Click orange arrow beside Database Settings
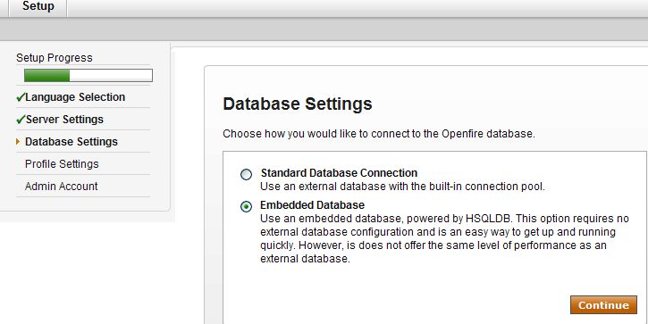 tap(18, 142)
